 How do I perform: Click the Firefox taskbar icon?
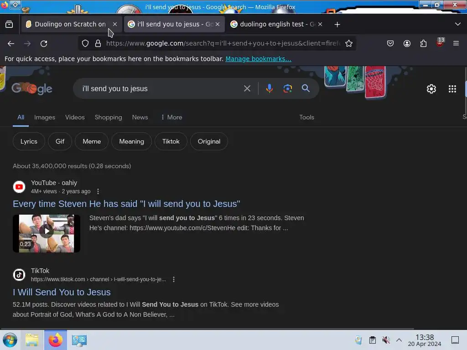coord(55,340)
